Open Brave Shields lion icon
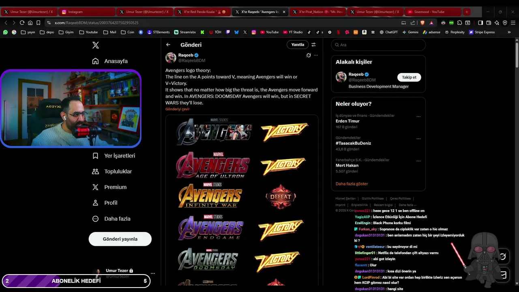519x292 pixels. (422, 23)
